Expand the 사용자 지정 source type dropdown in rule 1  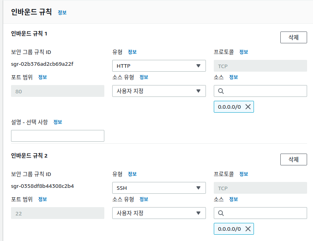tap(159, 91)
